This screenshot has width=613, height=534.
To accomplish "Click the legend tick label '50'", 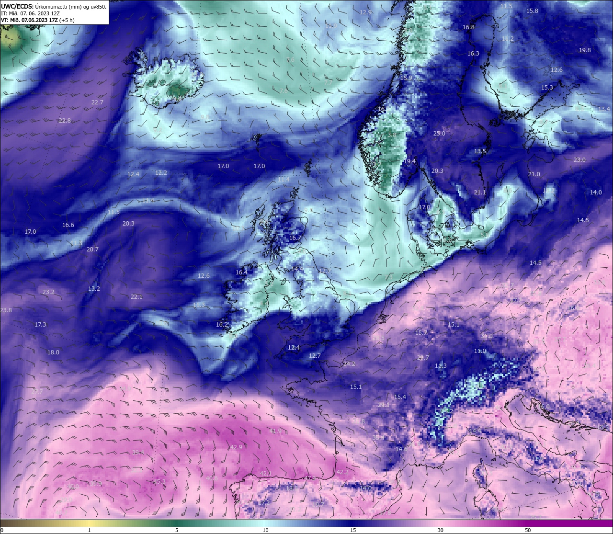I will click(528, 531).
